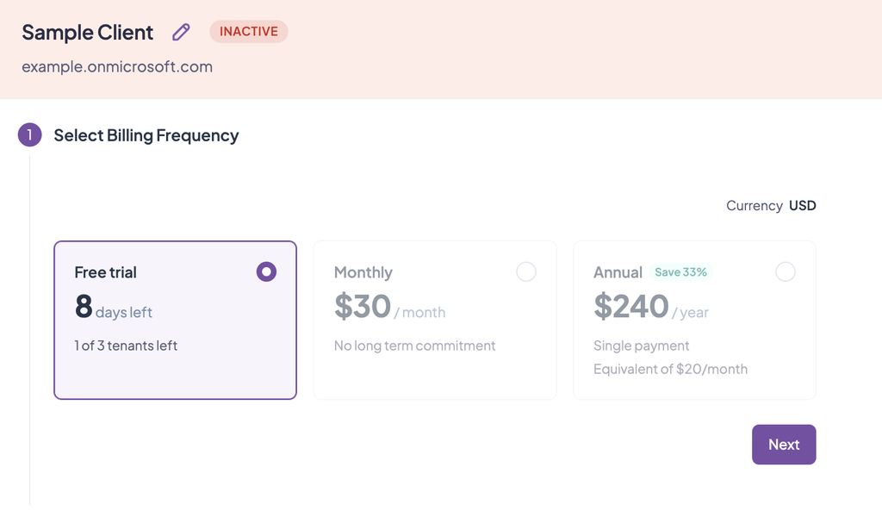Click the Select Billing Frequency step title
The height and width of the screenshot is (511, 882).
pyautogui.click(x=146, y=135)
